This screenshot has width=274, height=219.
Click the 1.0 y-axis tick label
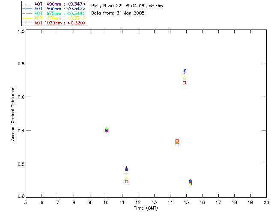click(21, 31)
